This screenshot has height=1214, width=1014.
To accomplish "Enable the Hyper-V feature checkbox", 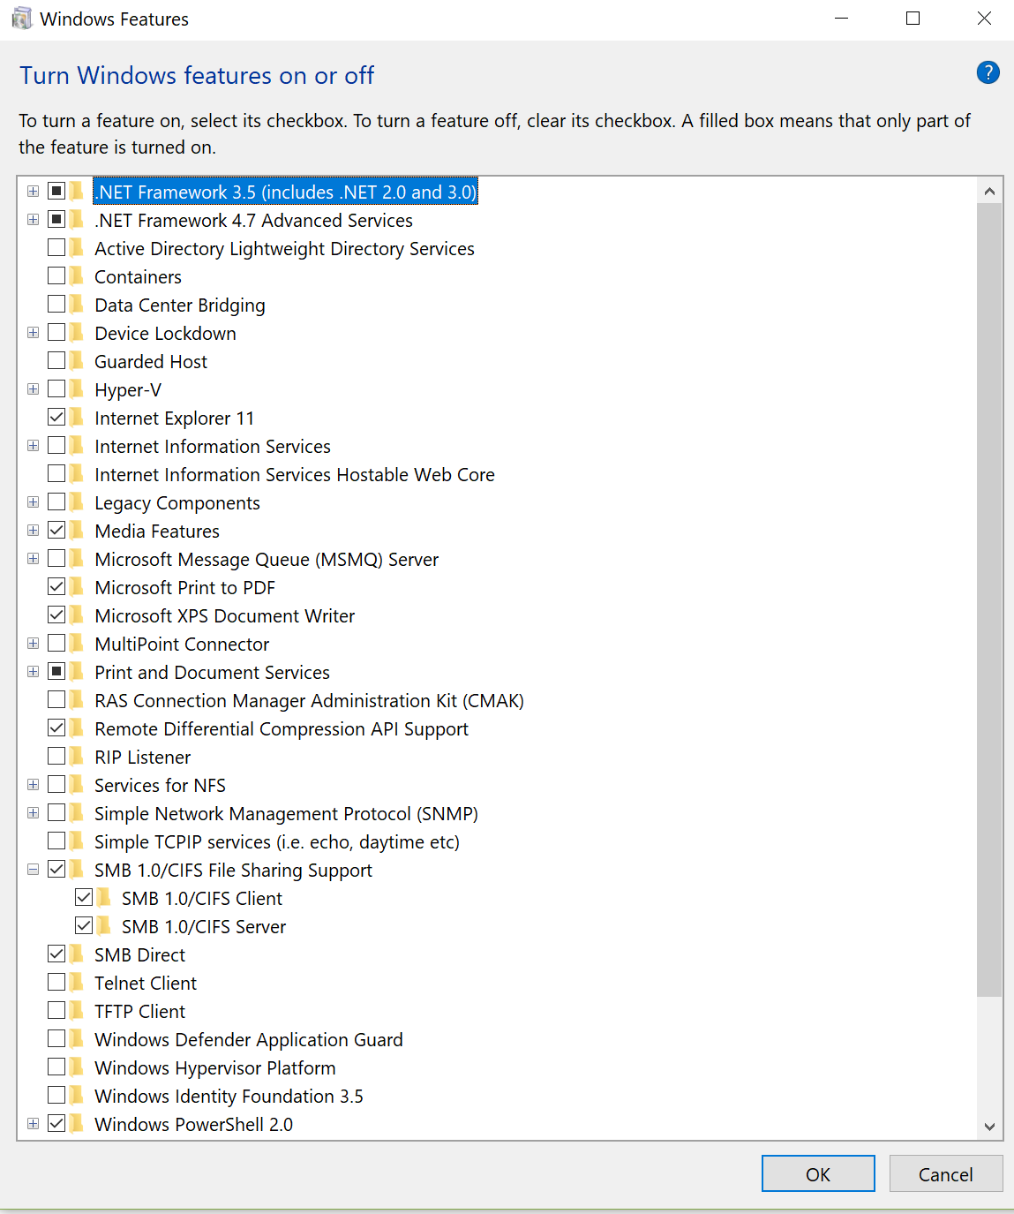I will 56,388.
